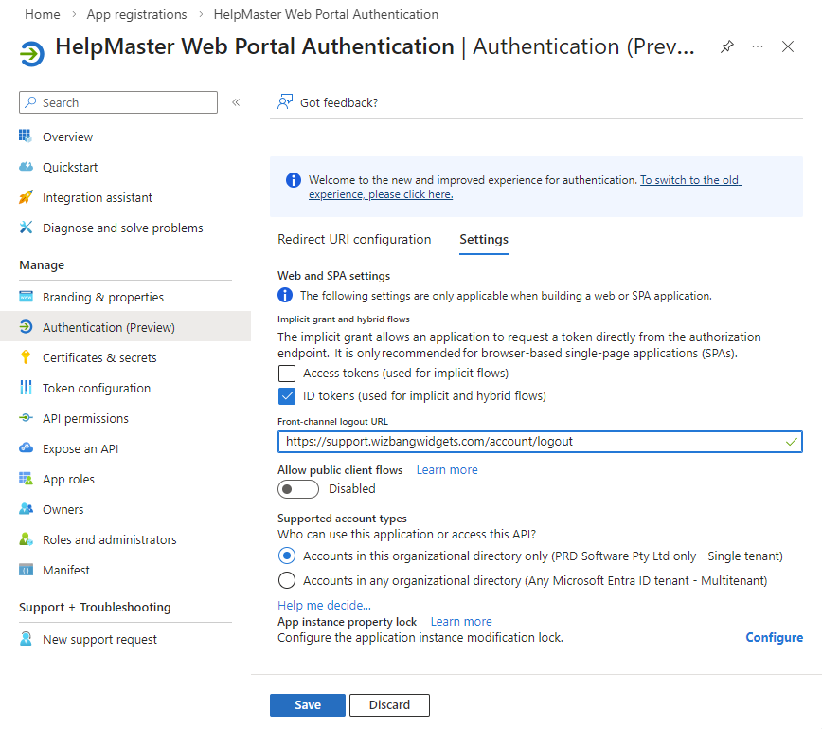This screenshot has width=822, height=729.
Task: Collapse the left navigation sidebar
Action: click(x=236, y=102)
